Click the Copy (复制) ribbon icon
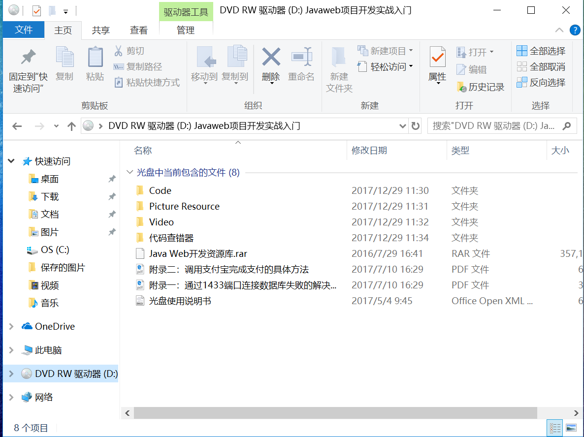 pyautogui.click(x=65, y=57)
